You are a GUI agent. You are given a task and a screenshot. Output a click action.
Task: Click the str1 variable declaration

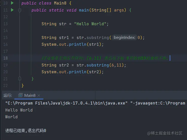(x=64, y=37)
